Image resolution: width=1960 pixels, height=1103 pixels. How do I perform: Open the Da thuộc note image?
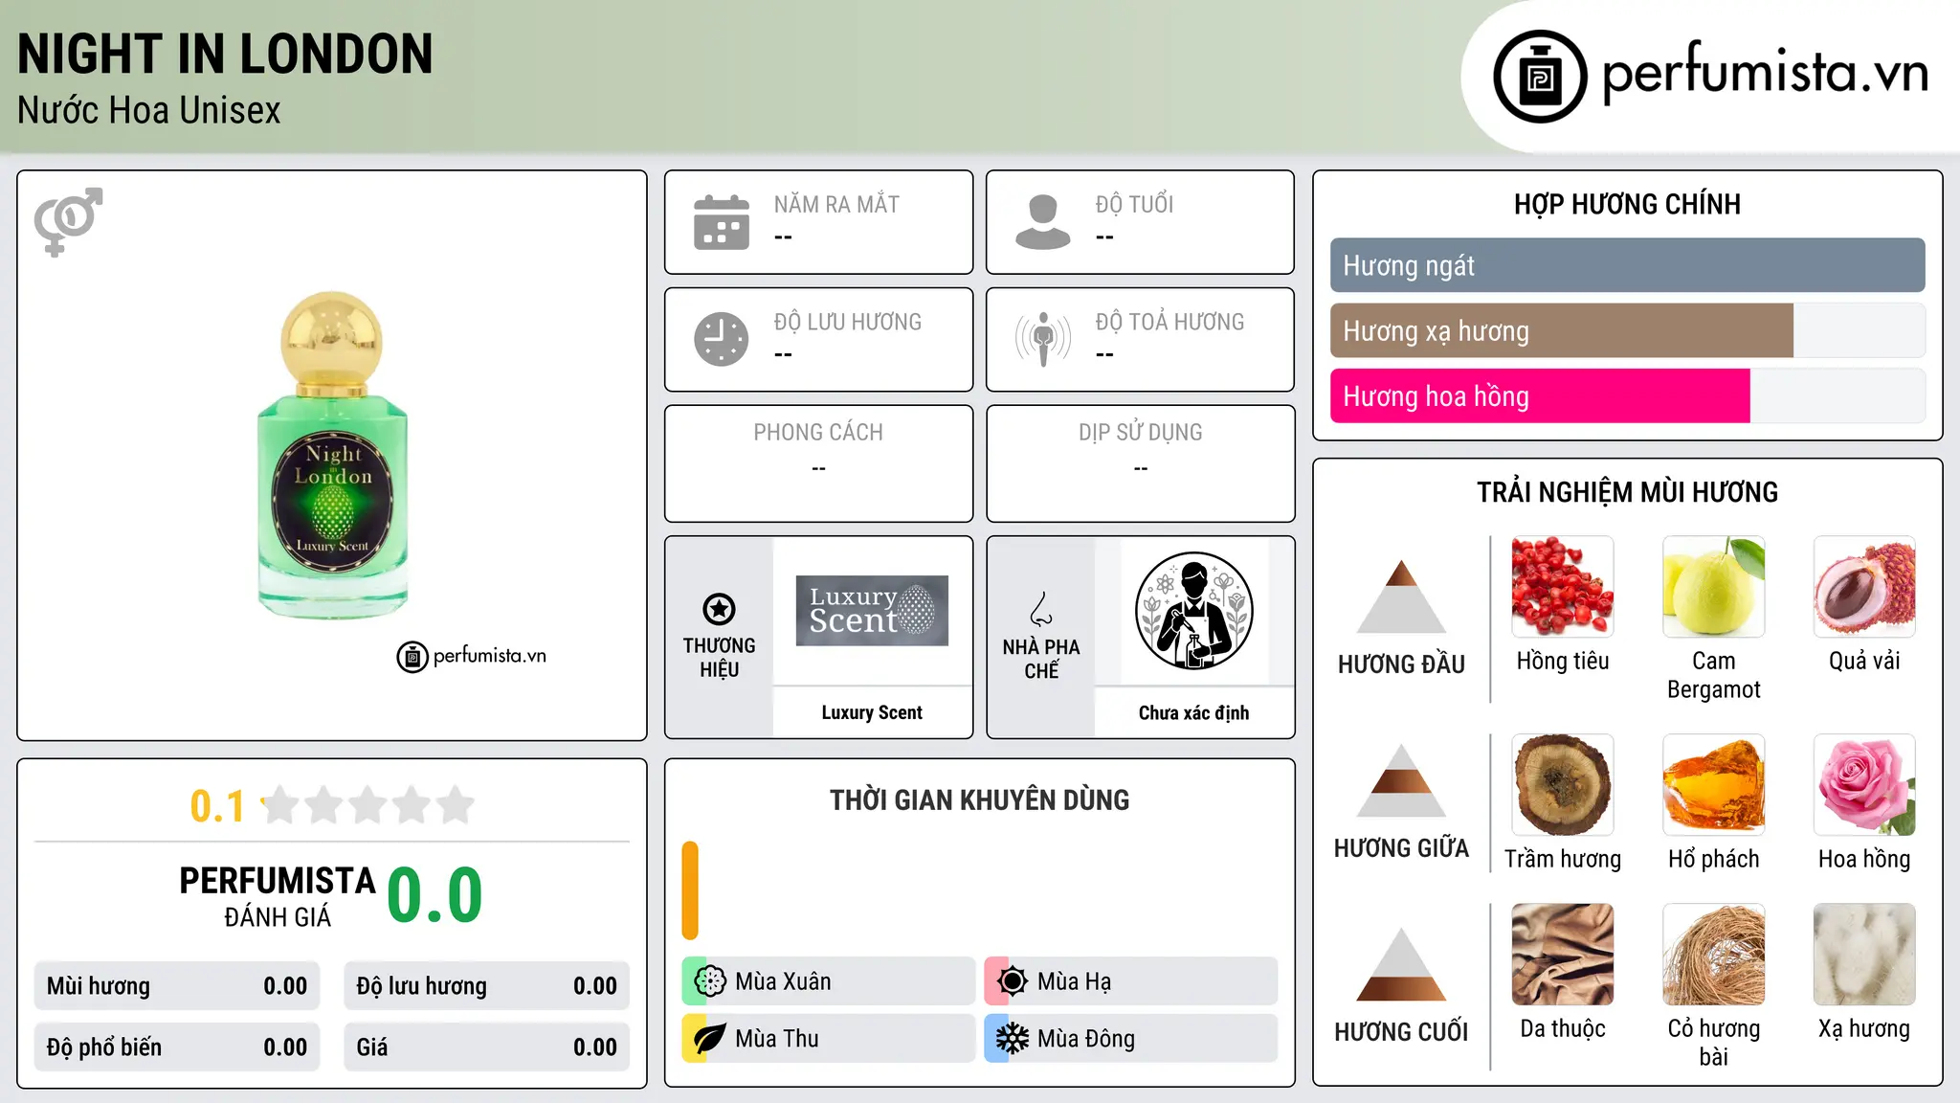[1563, 955]
